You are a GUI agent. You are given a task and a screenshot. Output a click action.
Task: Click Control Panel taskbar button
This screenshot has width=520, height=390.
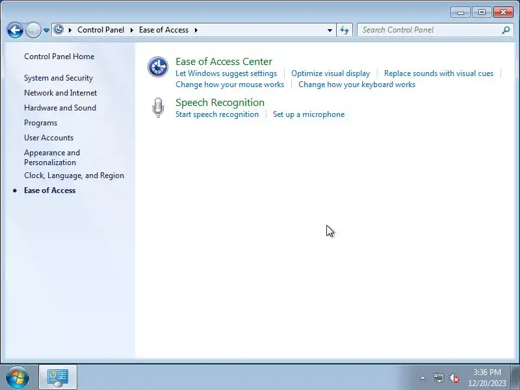(58, 377)
